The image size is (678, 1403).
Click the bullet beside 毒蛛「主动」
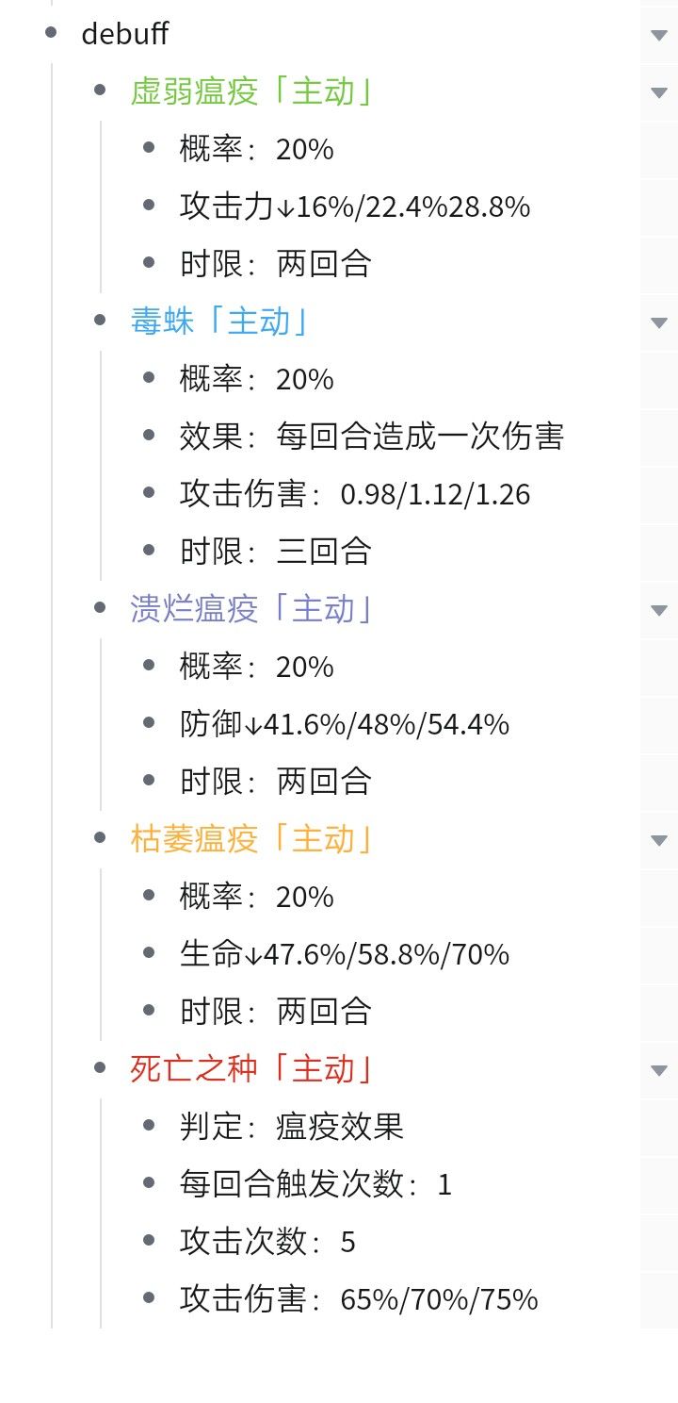click(101, 322)
